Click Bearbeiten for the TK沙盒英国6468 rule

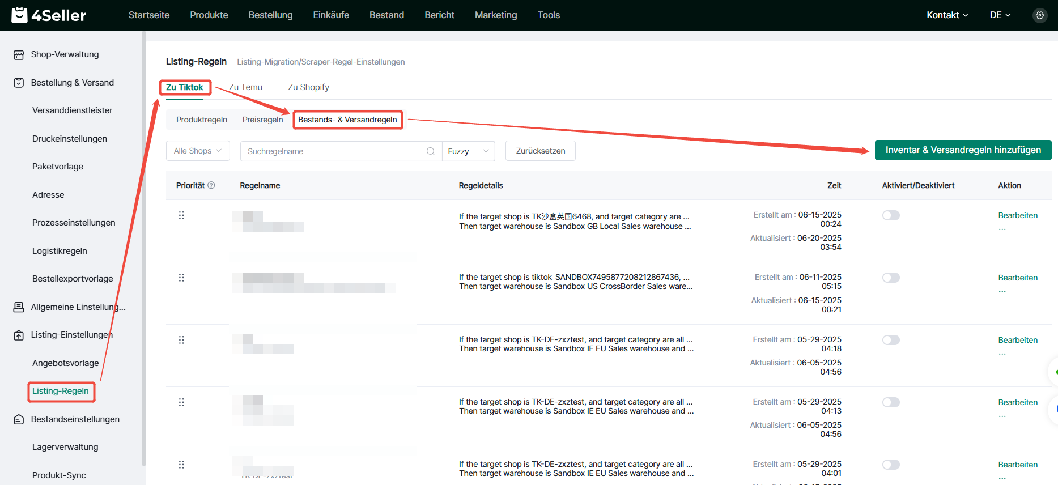[1018, 215]
